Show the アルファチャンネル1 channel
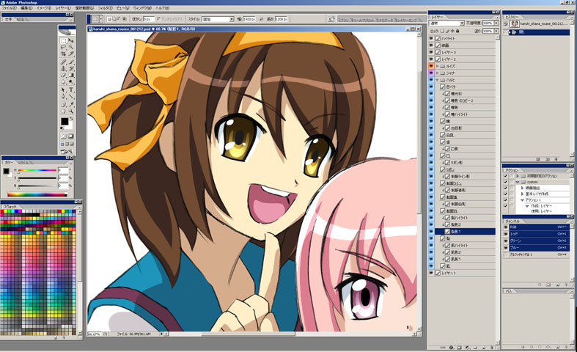The height and width of the screenshot is (352, 577). click(506, 254)
